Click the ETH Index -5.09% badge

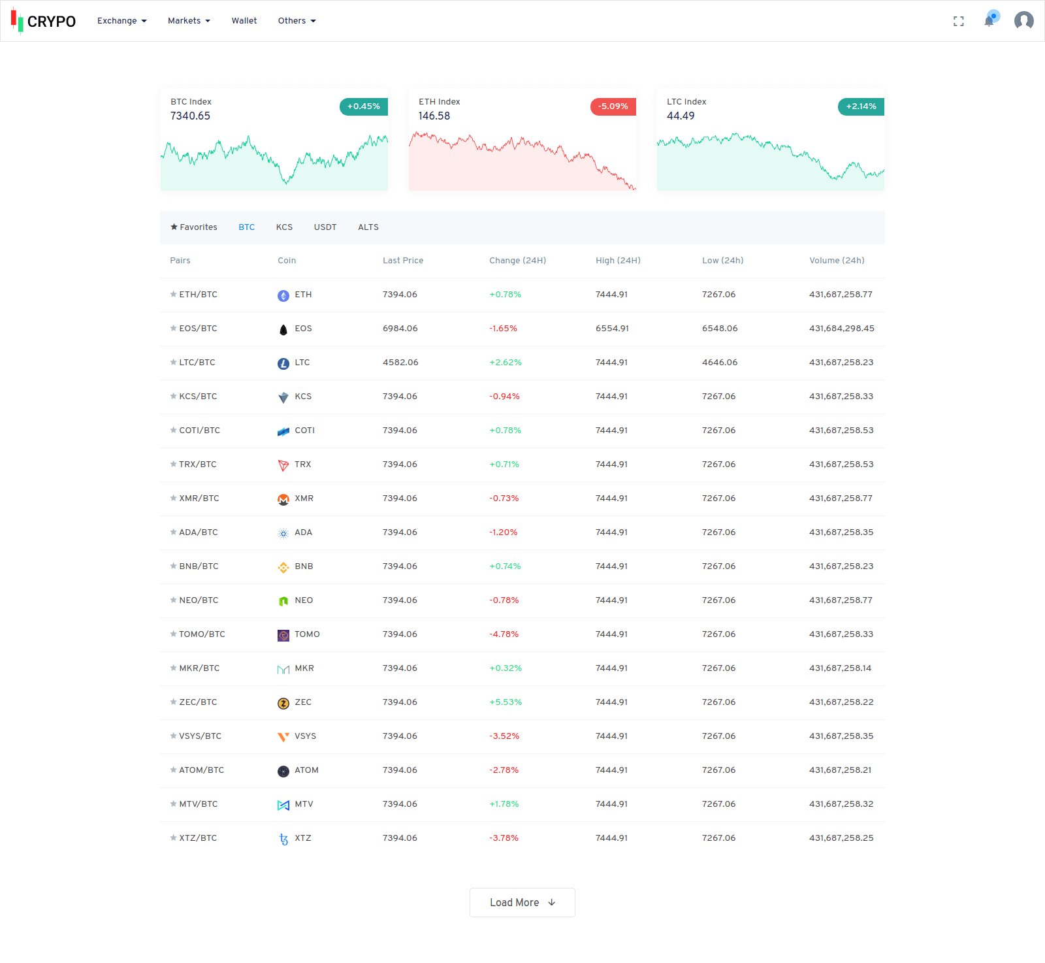coord(613,106)
